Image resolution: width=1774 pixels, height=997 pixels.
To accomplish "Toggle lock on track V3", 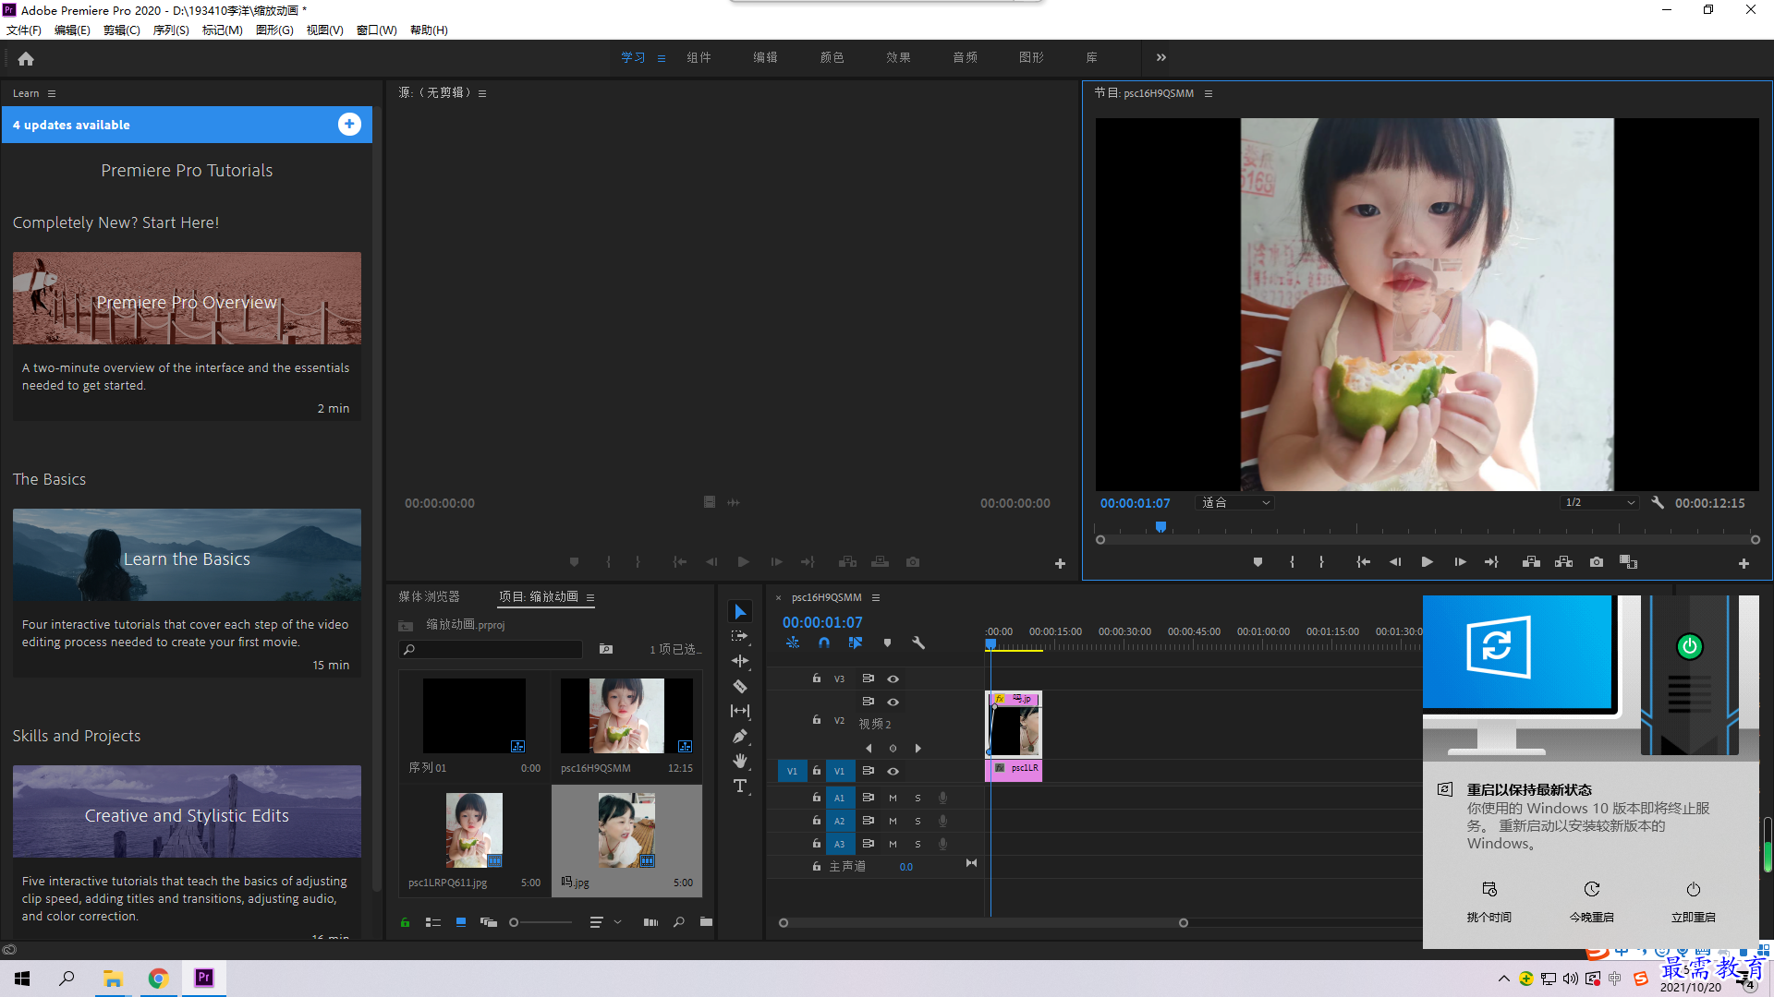I will 817,679.
